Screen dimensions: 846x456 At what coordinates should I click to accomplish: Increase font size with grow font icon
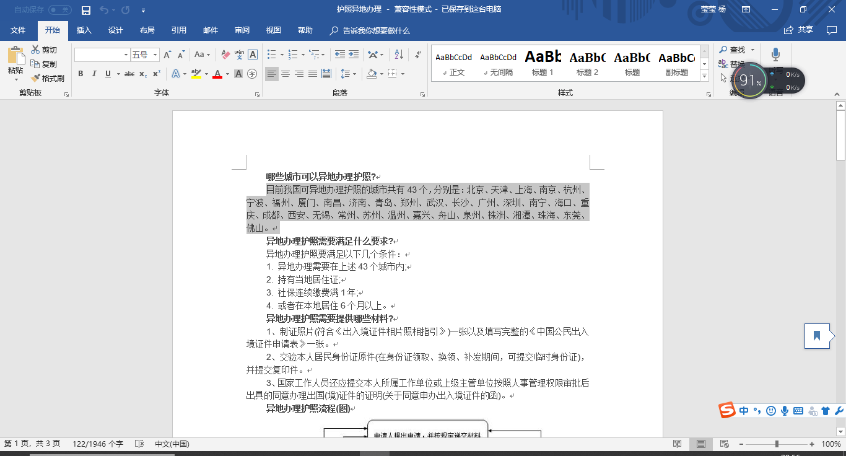(x=167, y=55)
